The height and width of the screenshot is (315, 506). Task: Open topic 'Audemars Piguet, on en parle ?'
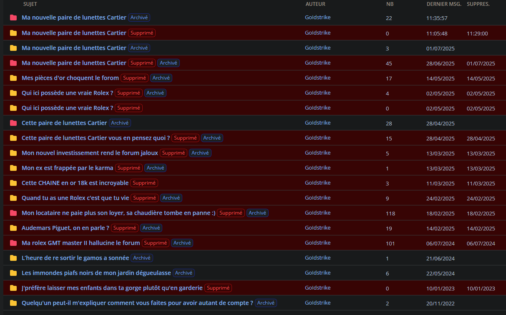tap(65, 228)
